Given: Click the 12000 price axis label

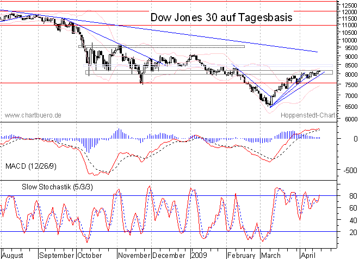Looking at the screenshot, I should click(x=349, y=12).
